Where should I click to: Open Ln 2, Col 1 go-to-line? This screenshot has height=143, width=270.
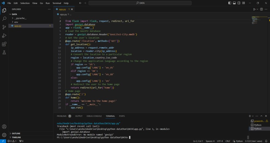(198, 141)
